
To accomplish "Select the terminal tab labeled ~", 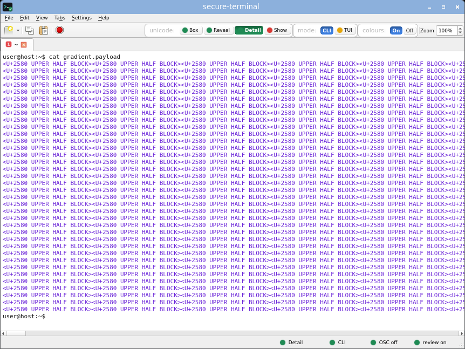I will (17, 45).
